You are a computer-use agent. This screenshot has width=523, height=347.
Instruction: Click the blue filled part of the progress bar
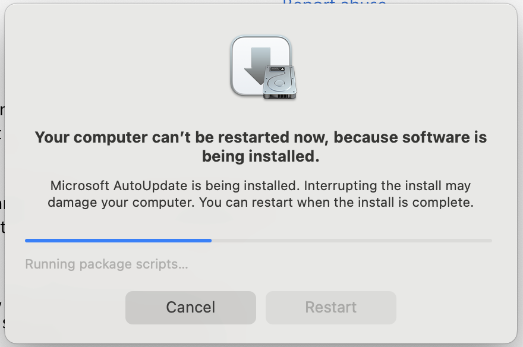point(118,240)
